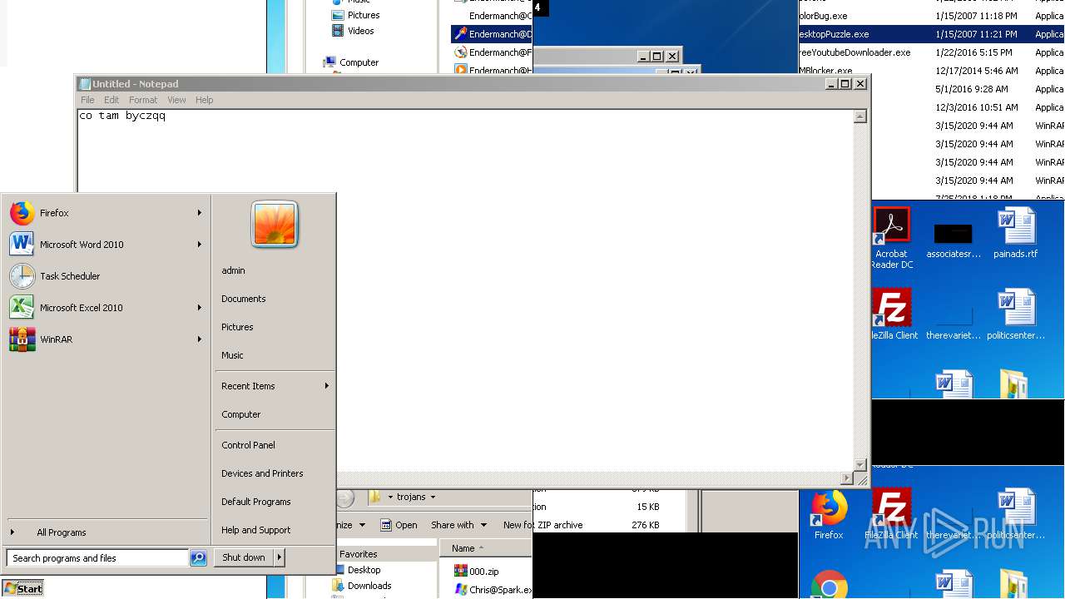Launch Microsoft Excel 2010 from Start menu

coord(106,308)
